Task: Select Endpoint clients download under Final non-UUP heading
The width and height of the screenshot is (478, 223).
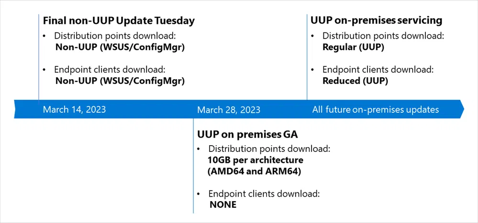Action: click(111, 69)
